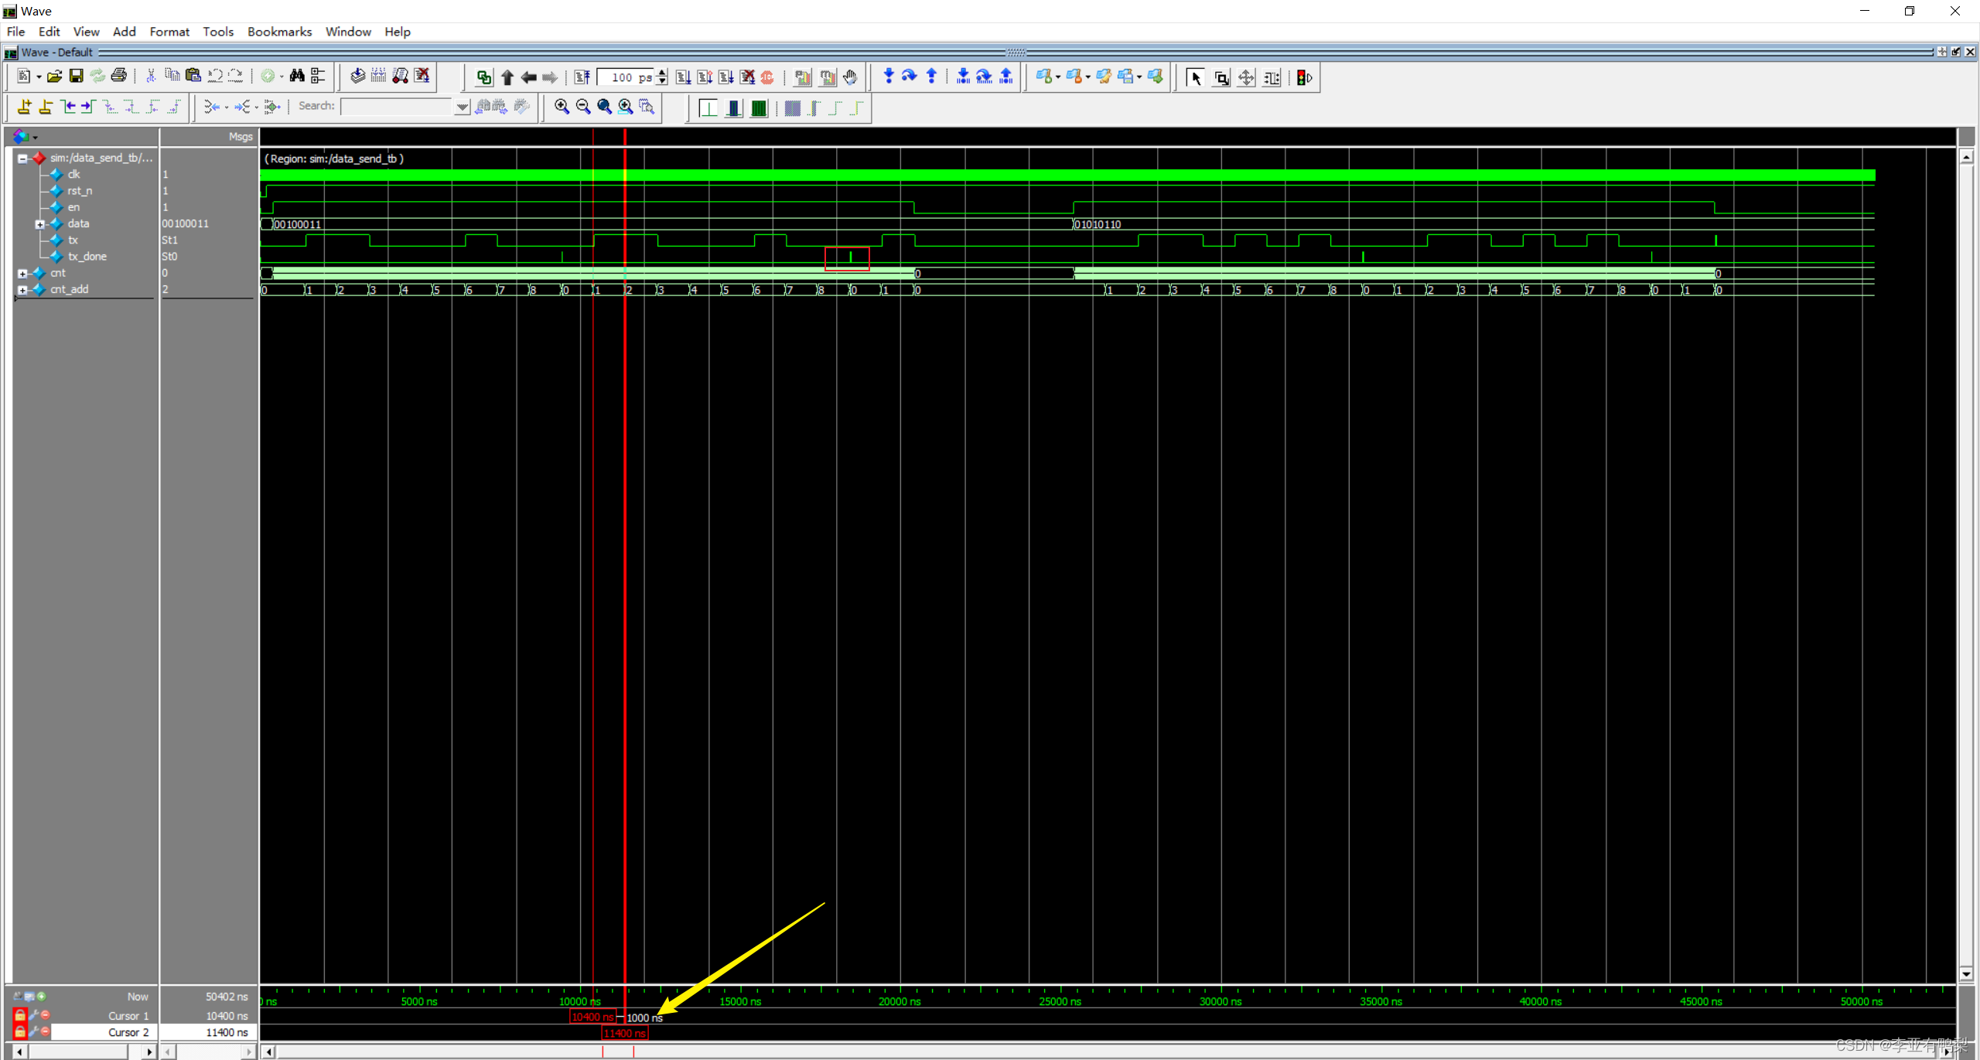Select the tx_done signal
This screenshot has width=1980, height=1060.
(x=87, y=257)
